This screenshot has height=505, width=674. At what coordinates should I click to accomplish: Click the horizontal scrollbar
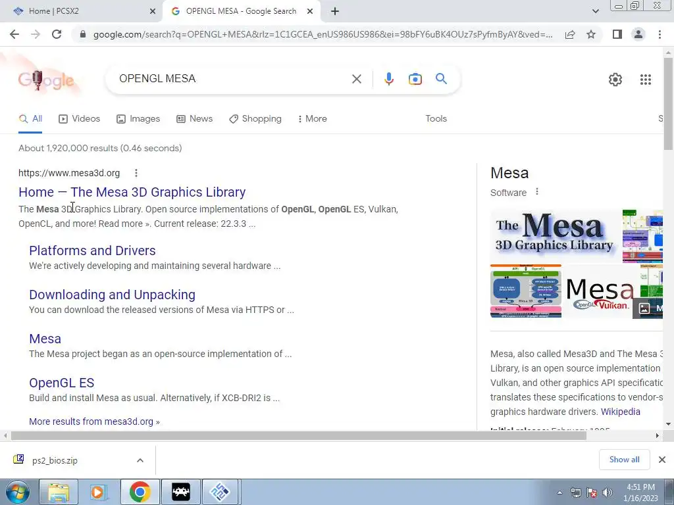(x=299, y=436)
